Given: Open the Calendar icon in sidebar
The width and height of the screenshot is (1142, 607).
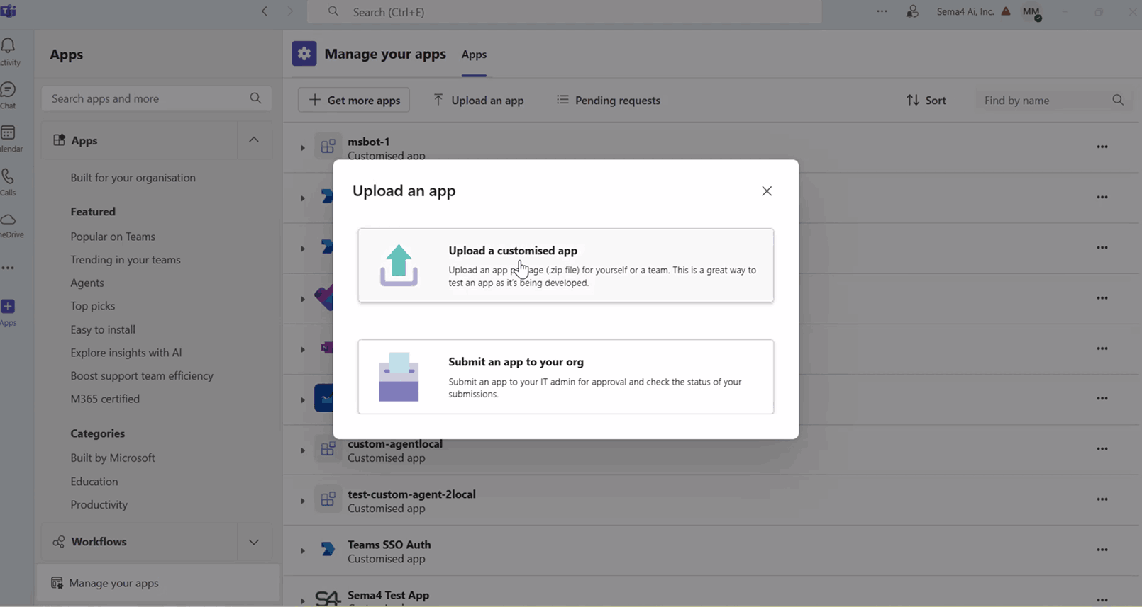Looking at the screenshot, I should 9,134.
